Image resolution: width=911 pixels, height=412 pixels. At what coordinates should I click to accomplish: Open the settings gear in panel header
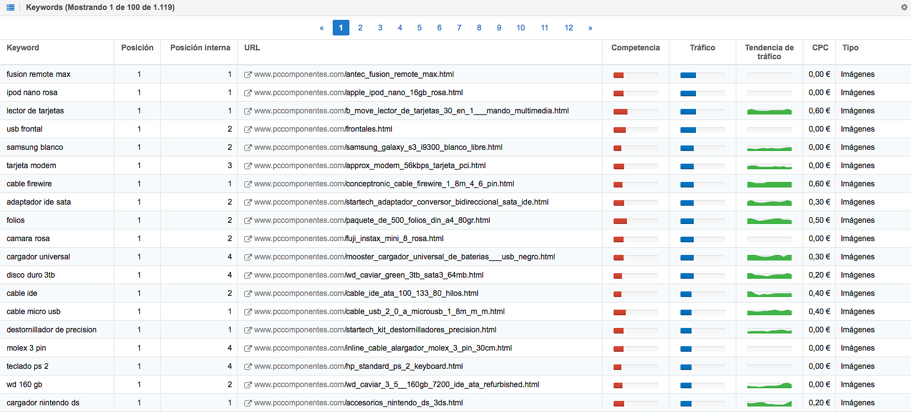click(x=905, y=7)
